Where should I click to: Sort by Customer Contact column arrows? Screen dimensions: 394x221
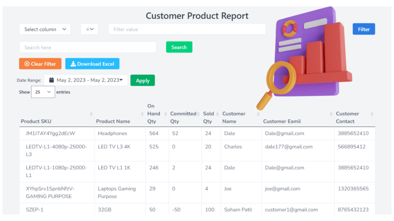tap(372, 114)
